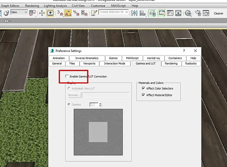Open the Curve Editor
This screenshot has width=227, height=167.
pos(170,13)
